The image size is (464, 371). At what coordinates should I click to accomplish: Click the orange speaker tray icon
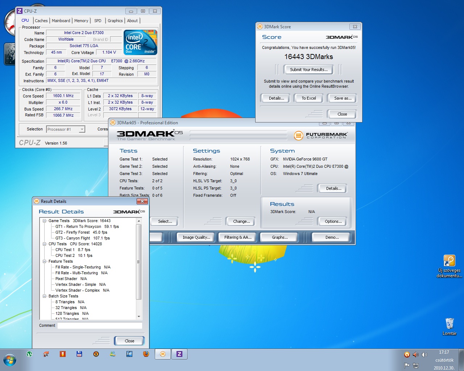coord(415,355)
